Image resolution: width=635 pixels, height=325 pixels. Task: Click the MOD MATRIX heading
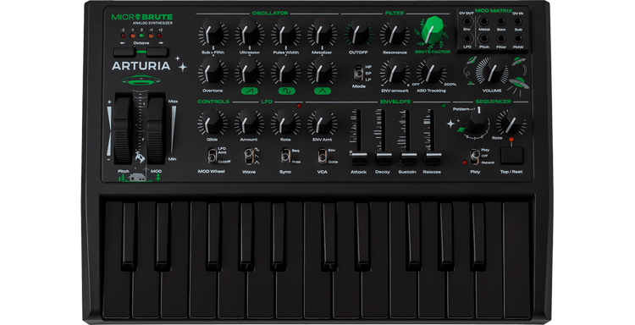click(494, 10)
